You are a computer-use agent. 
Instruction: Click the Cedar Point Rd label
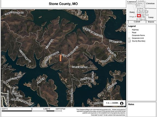(25, 56)
